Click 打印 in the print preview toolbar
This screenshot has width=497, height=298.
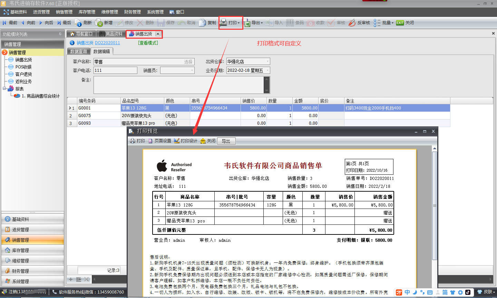(137, 141)
